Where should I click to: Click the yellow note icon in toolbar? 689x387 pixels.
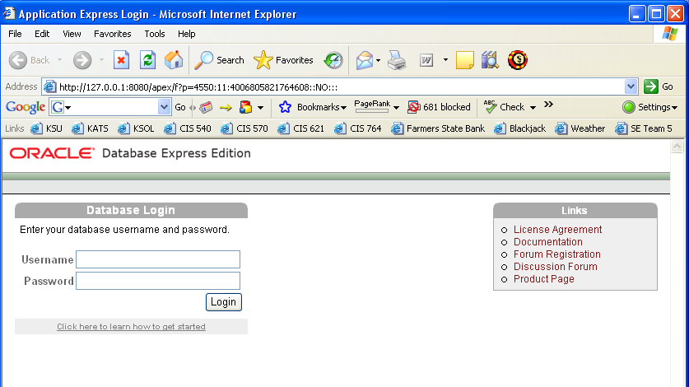(x=464, y=60)
